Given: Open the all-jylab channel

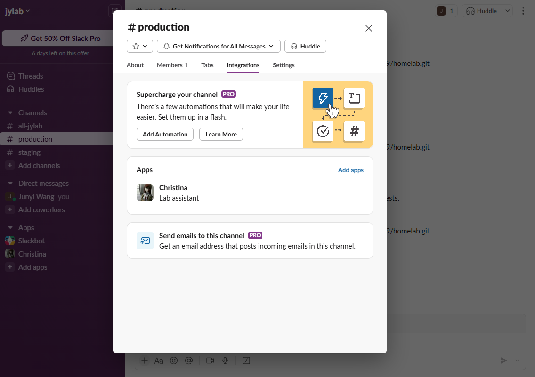Looking at the screenshot, I should point(30,126).
